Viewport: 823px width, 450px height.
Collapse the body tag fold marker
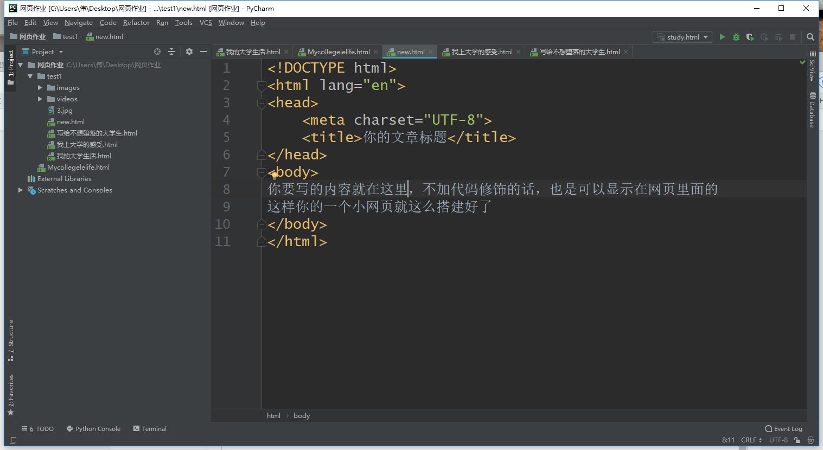(261, 172)
